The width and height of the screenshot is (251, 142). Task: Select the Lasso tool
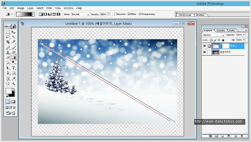[8, 37]
